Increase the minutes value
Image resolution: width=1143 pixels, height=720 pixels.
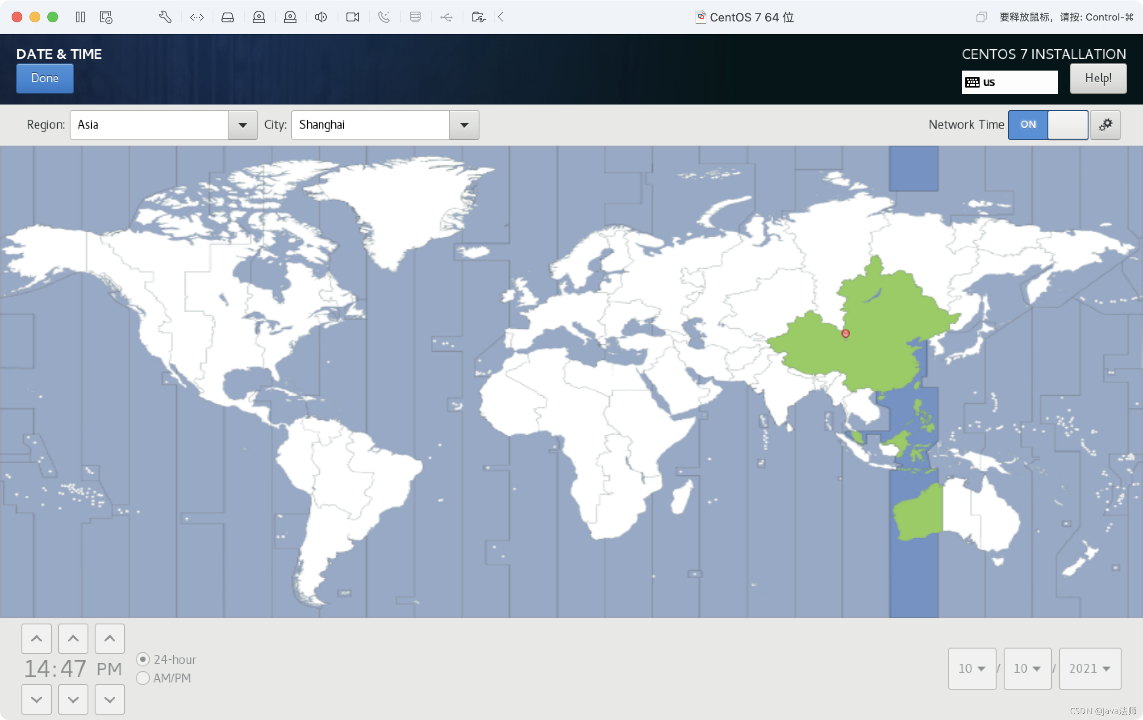pos(73,639)
